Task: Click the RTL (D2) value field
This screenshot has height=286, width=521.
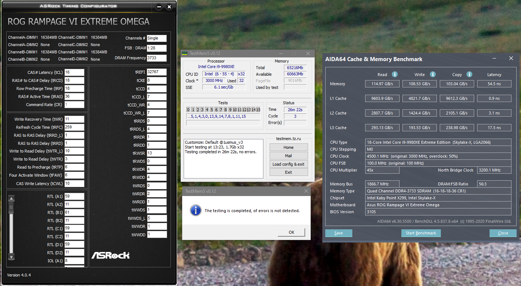Action: point(74,253)
